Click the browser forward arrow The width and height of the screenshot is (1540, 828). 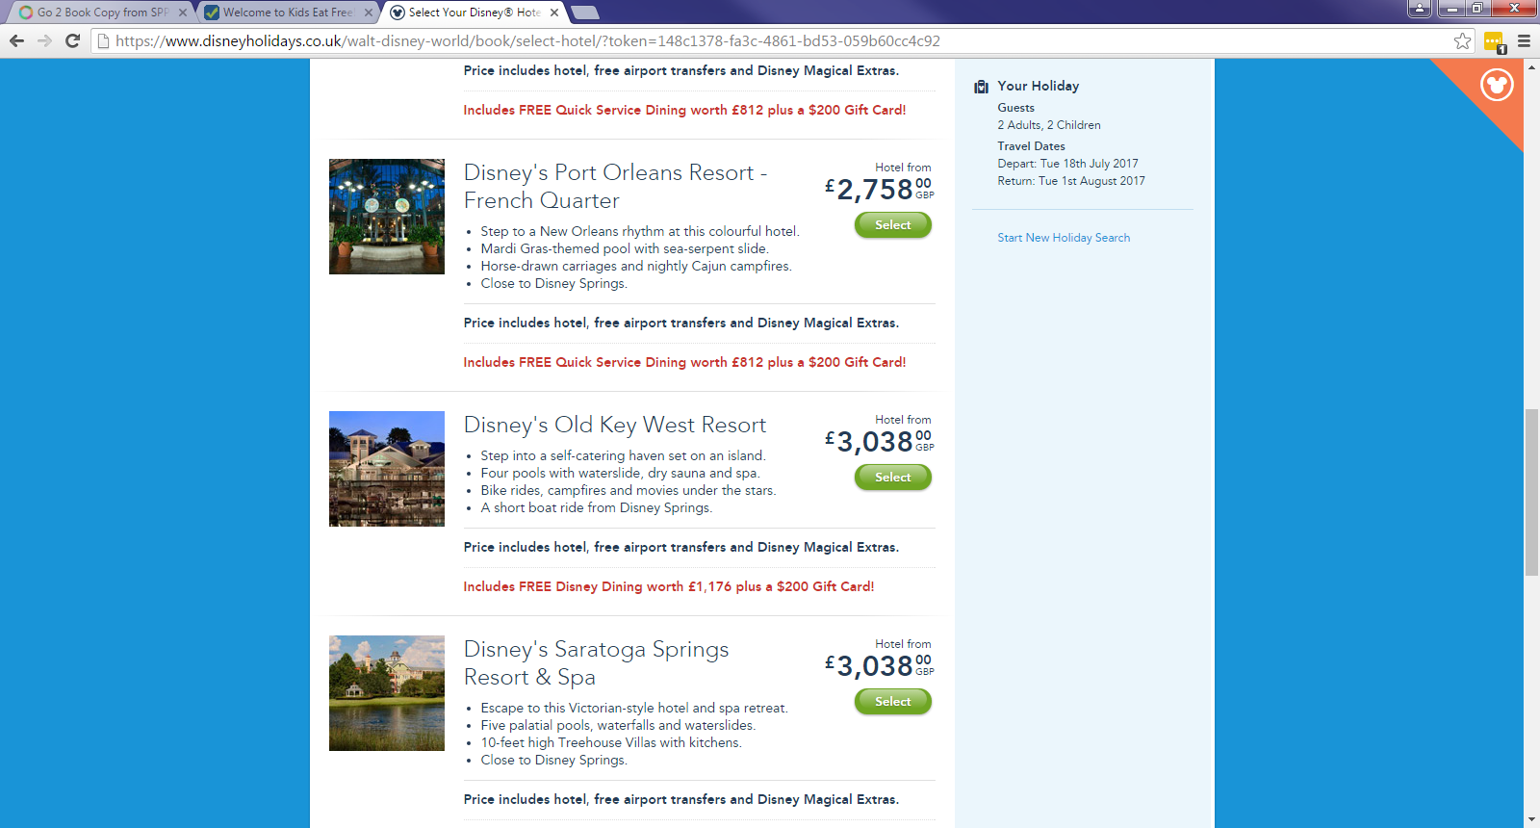click(x=44, y=40)
